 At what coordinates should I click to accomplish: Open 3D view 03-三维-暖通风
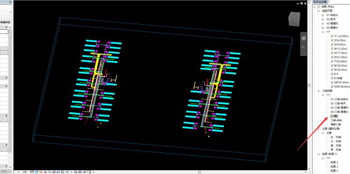340,108
